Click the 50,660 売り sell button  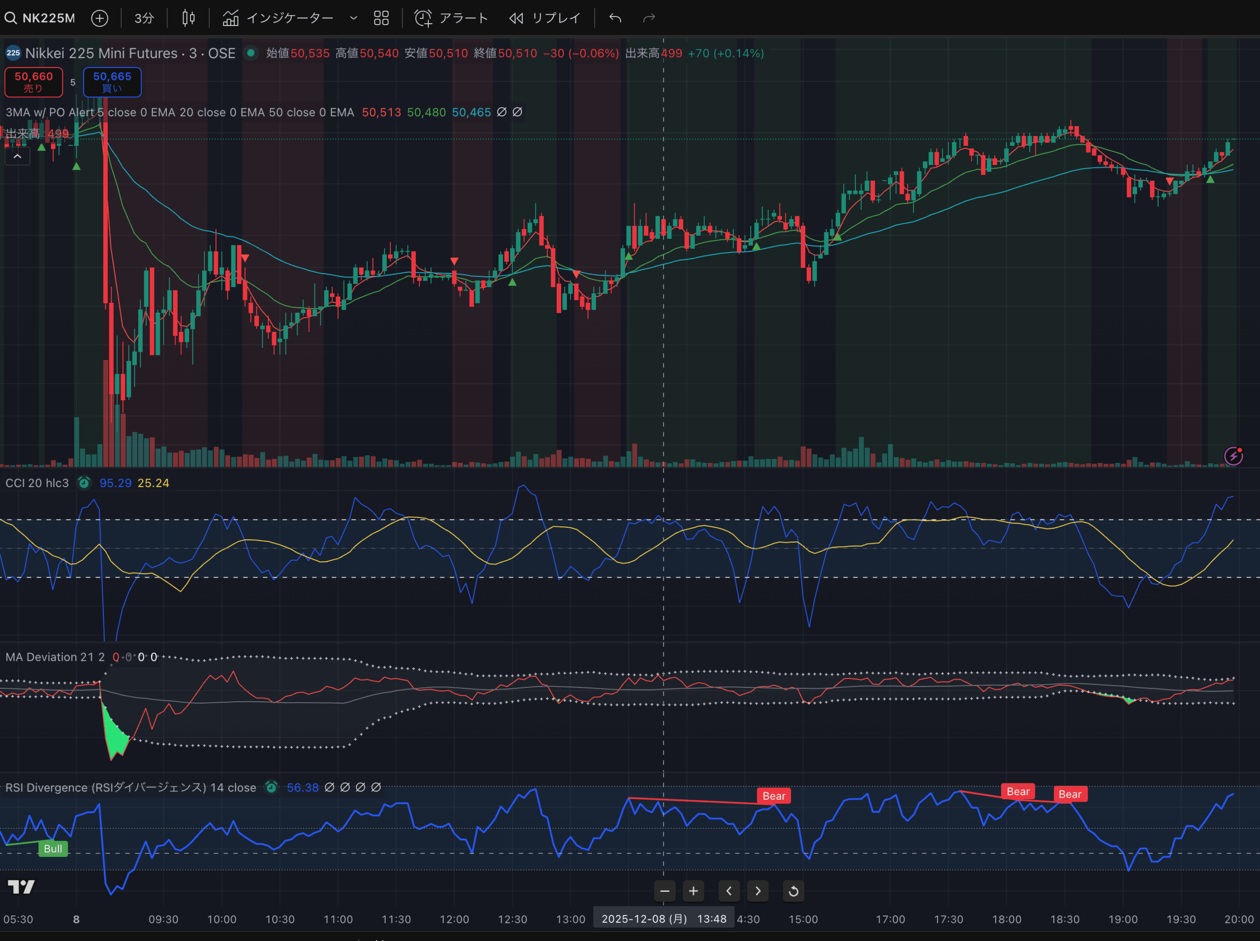pos(33,82)
